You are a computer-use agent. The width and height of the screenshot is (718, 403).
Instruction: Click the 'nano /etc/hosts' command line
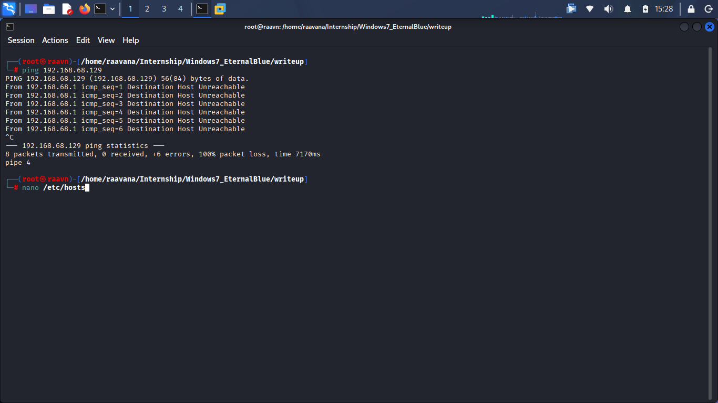(54, 187)
